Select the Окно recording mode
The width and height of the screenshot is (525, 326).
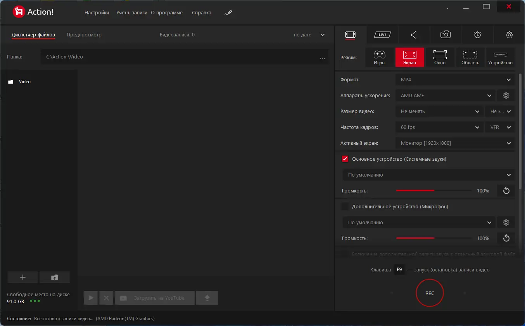(440, 57)
